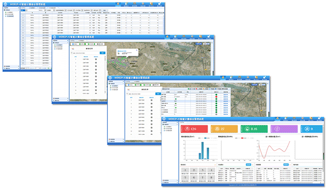Close the map info popup bubble
326x189 pixels.
pyautogui.click(x=136, y=50)
